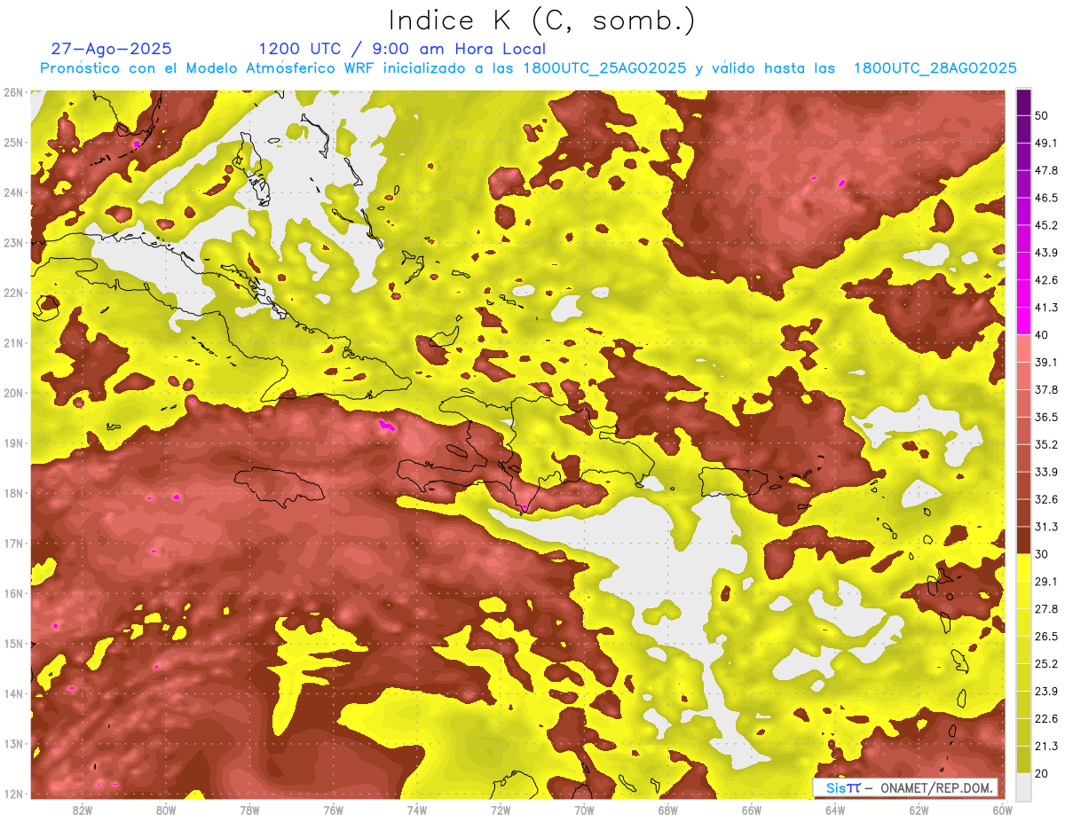Click the colorbar value 26.5
This screenshot has width=1065, height=822.
(1046, 637)
